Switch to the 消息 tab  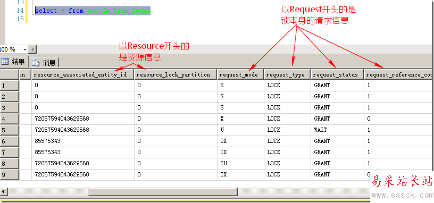pyautogui.click(x=44, y=63)
